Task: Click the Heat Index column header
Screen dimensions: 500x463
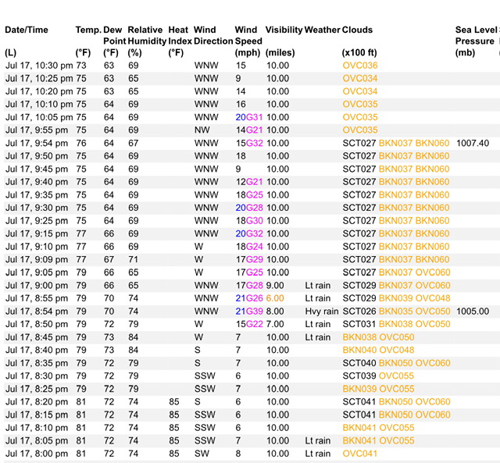Action: click(180, 35)
